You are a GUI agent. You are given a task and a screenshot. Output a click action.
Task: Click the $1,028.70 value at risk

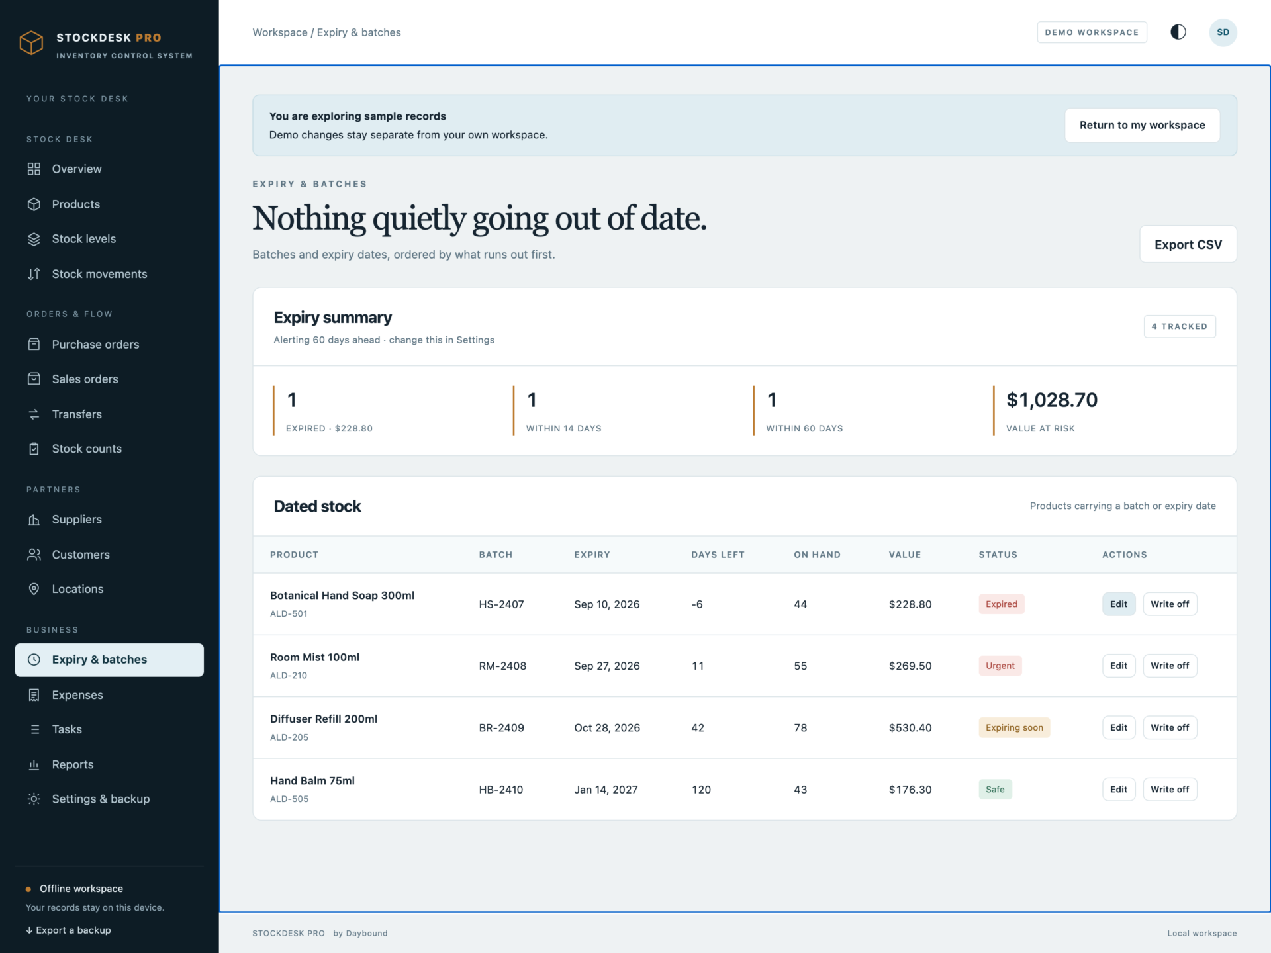(x=1052, y=400)
